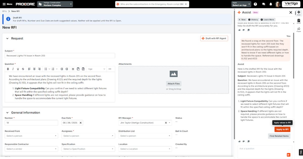
Task: Open the Apps selector dropdown
Action: point(241,4)
